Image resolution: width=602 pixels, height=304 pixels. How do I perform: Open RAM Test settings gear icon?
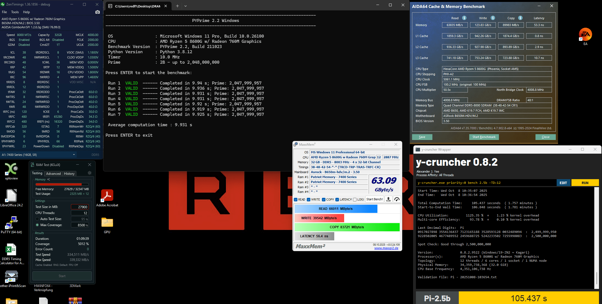point(89,173)
